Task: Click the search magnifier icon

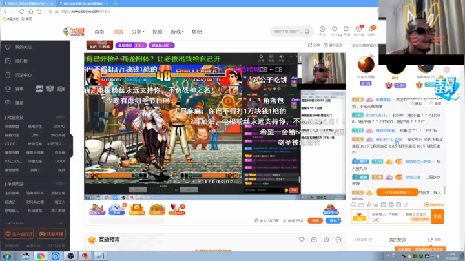Action: pos(307,32)
